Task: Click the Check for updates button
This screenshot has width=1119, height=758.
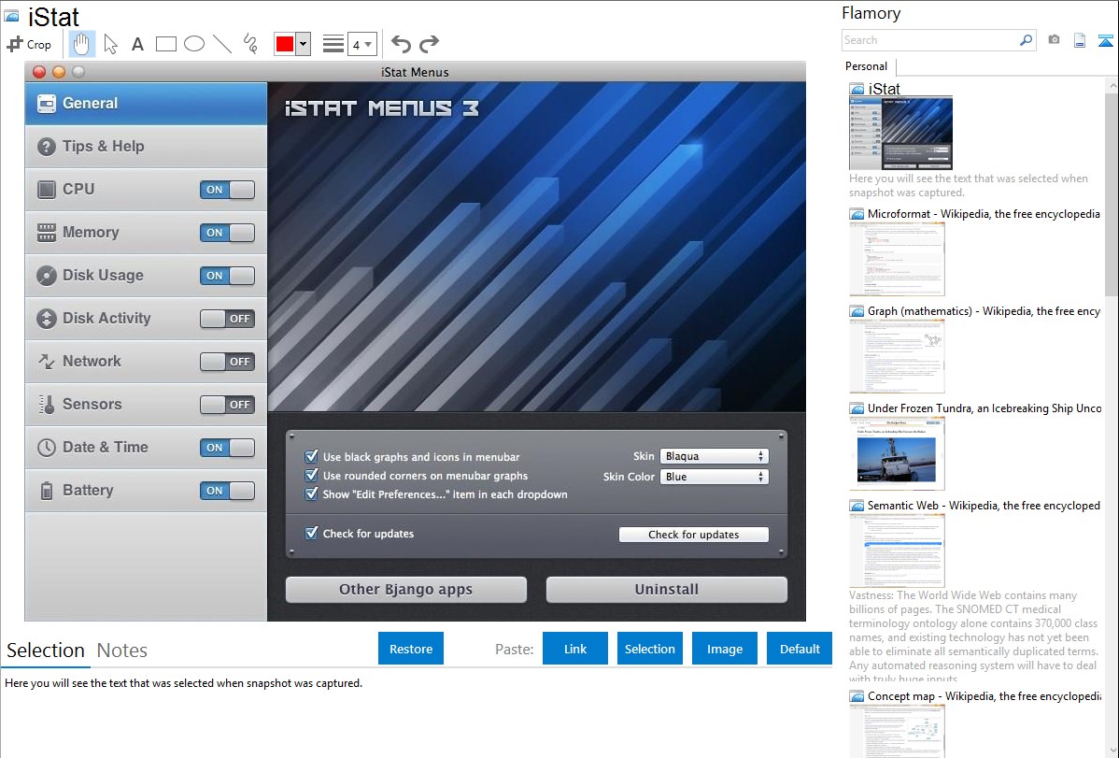Action: tap(694, 535)
